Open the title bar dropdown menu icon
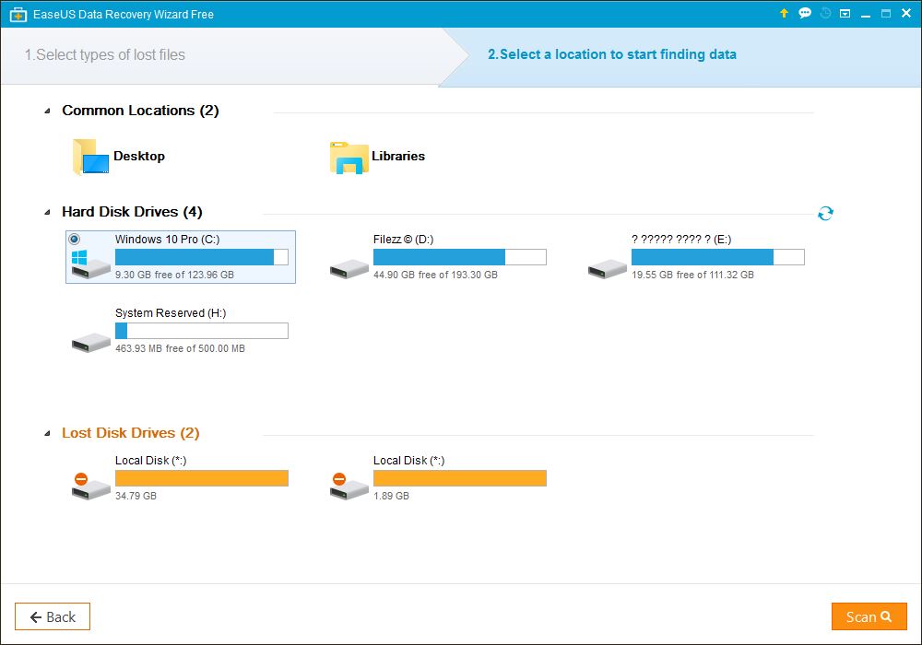The width and height of the screenshot is (922, 645). [845, 14]
